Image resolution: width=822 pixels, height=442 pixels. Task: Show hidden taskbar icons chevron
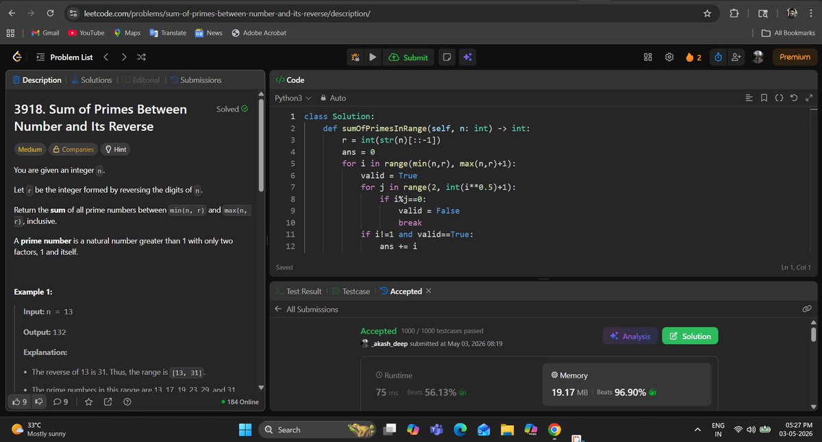pos(697,430)
